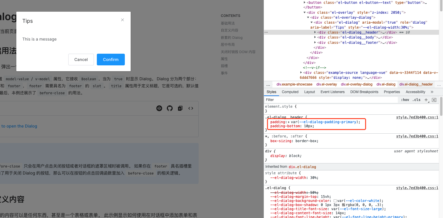
Task: Open the Event Listeners tab
Action: (332, 92)
